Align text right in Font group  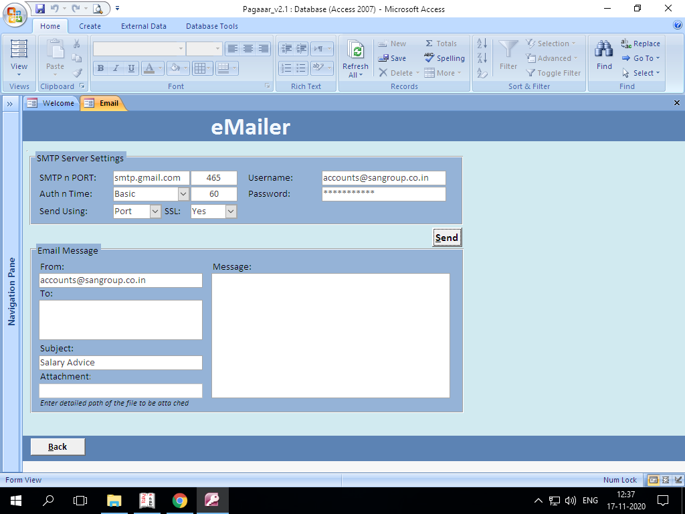coord(263,48)
